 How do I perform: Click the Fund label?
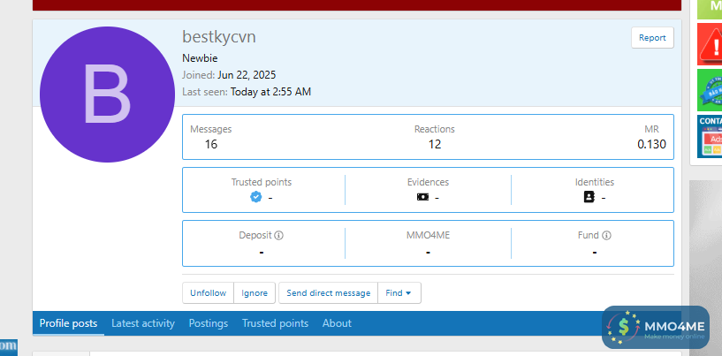(589, 235)
